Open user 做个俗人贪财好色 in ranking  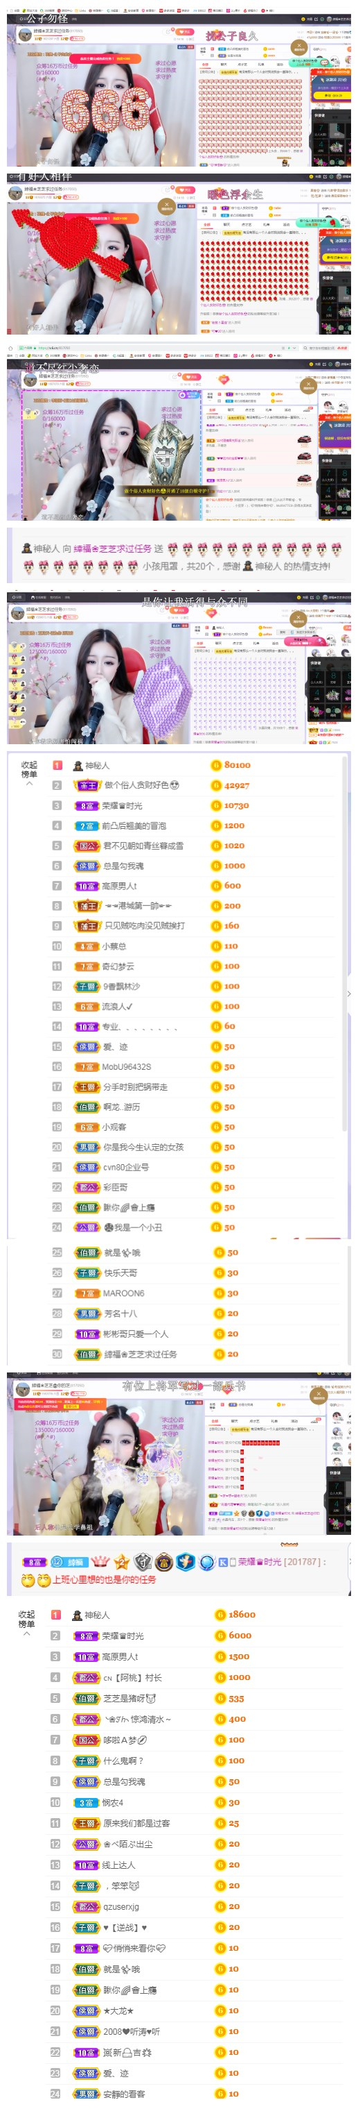pos(141,785)
